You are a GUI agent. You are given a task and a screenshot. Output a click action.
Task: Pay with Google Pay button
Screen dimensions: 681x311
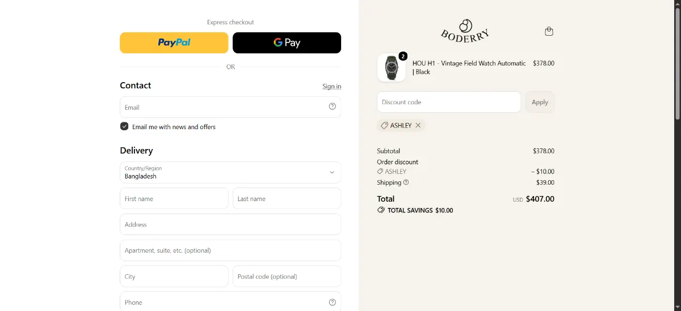click(x=287, y=42)
